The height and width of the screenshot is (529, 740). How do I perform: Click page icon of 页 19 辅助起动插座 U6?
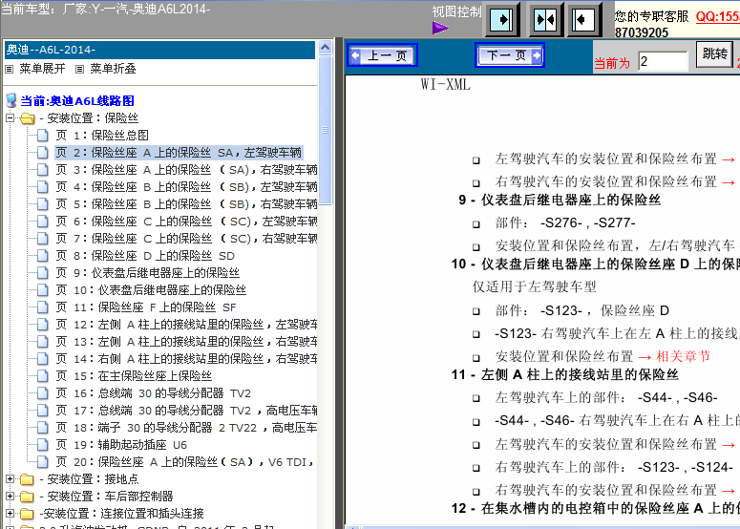point(42,445)
